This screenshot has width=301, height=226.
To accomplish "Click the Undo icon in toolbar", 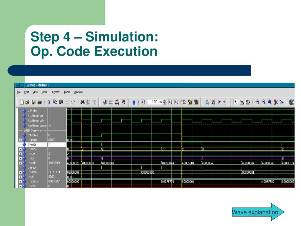I will (x=67, y=102).
